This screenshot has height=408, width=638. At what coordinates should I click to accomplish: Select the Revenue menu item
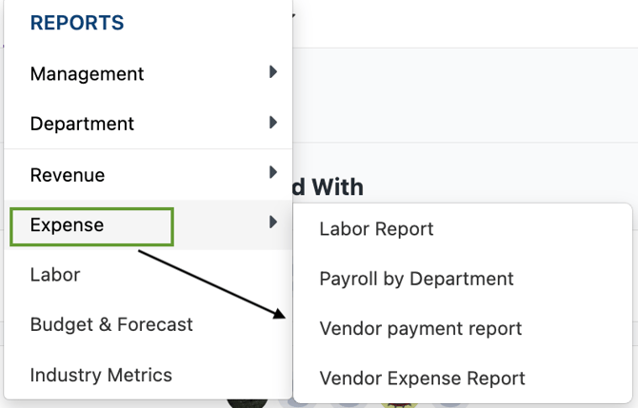click(x=68, y=175)
